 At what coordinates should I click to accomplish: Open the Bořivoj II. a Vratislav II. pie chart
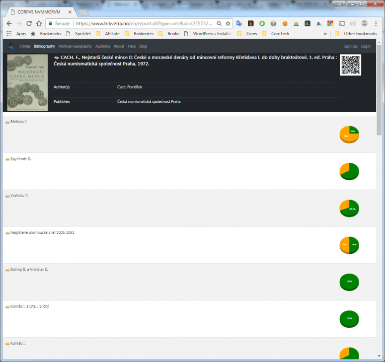pyautogui.click(x=349, y=282)
